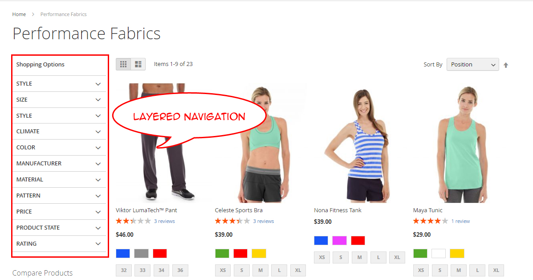Switch to grid view mode
The width and height of the screenshot is (533, 280).
[x=123, y=64]
